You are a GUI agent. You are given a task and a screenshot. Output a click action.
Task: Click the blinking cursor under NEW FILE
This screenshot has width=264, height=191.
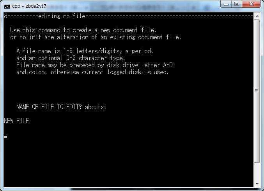click(x=5, y=137)
